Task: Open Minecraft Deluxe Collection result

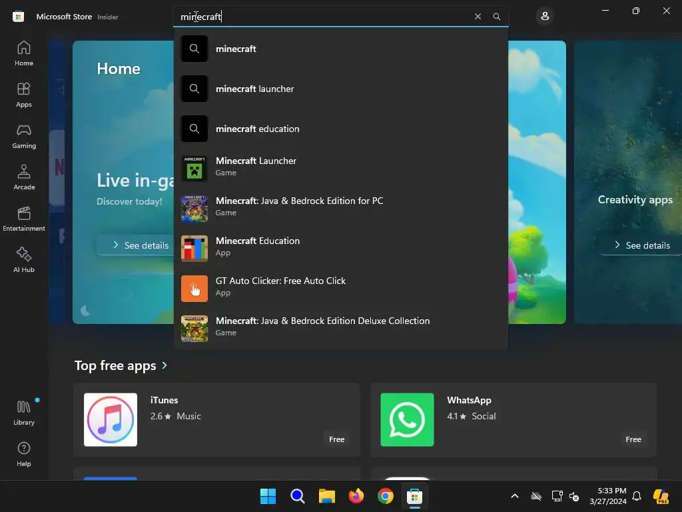Action: 340,329
